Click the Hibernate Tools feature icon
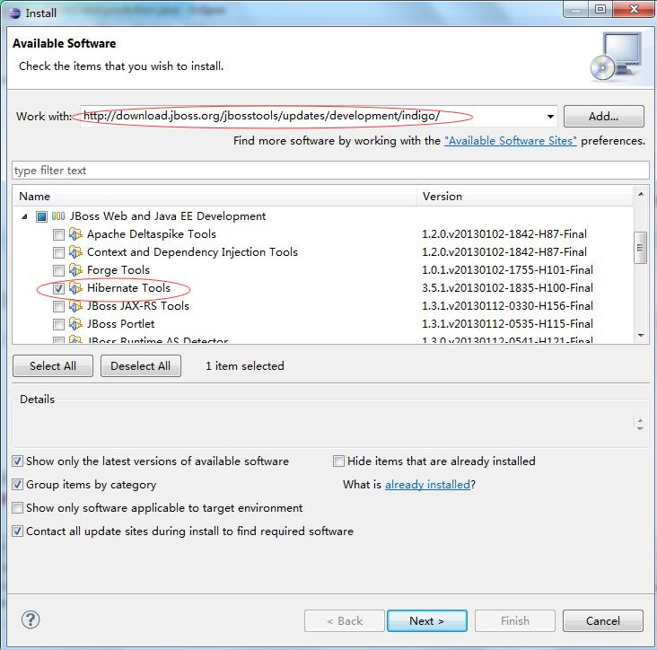 [75, 288]
